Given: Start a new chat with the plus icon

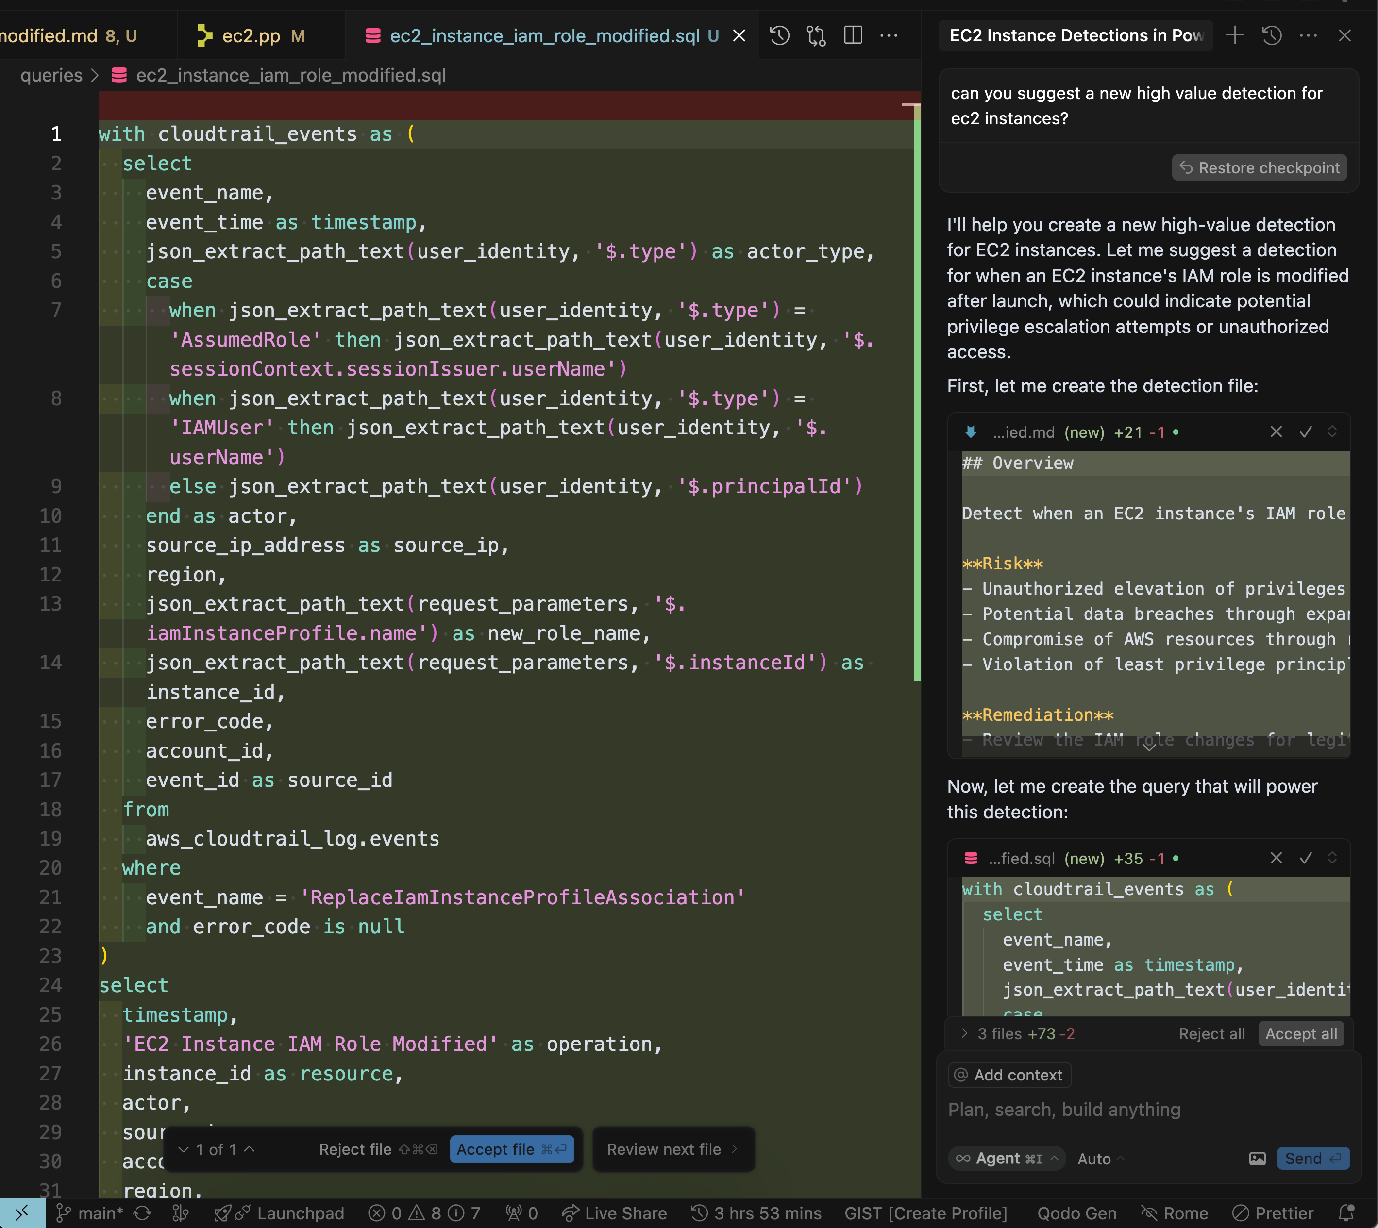Looking at the screenshot, I should 1235,35.
